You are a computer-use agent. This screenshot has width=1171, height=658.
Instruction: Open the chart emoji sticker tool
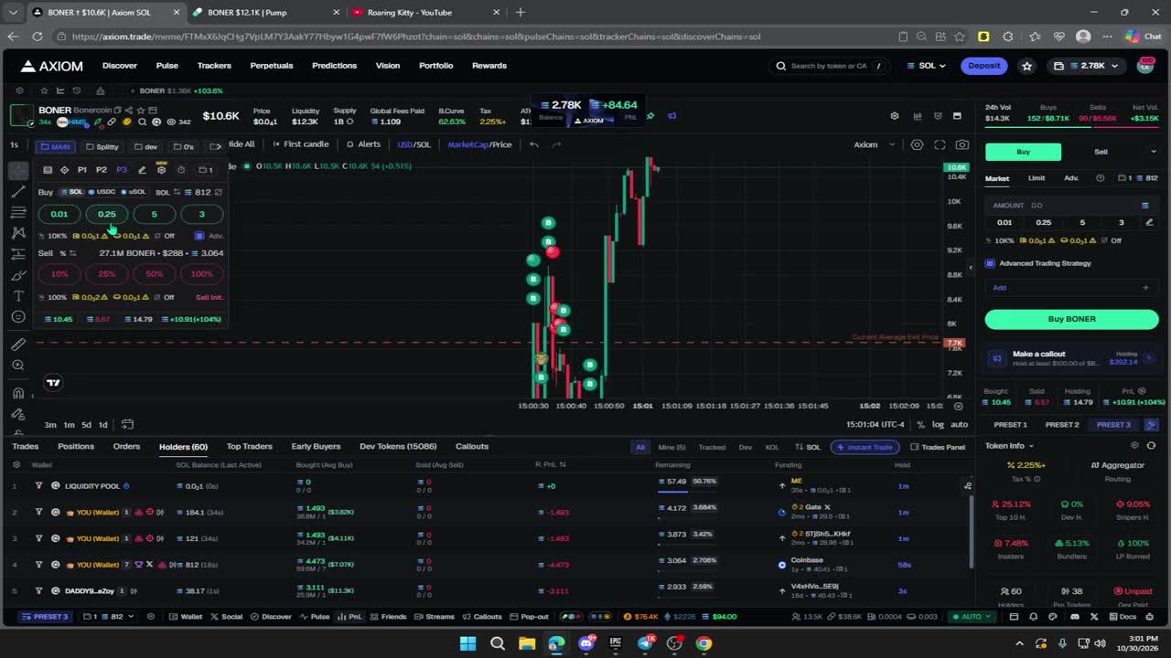tap(18, 317)
